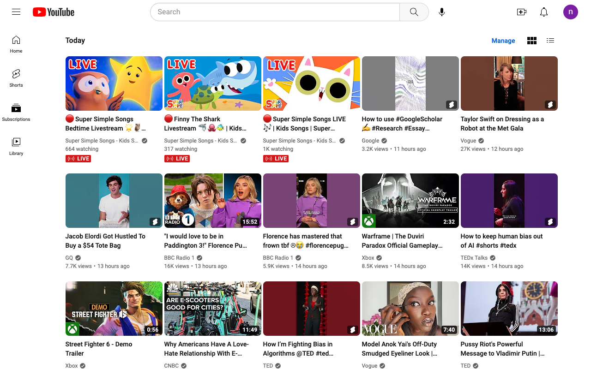Viewport: 591px width, 369px height.
Task: Open the purple account avatar
Action: tap(571, 12)
